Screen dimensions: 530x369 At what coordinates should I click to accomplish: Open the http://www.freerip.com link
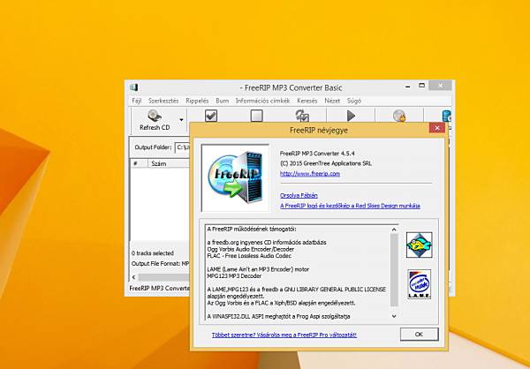(x=310, y=174)
